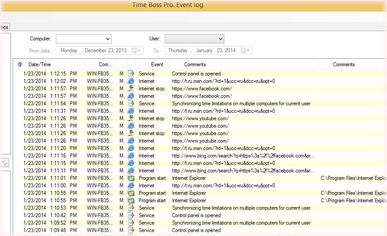This screenshot has width=387, height=236.
Task: Click the Service icon in the 1:11:54 PM row
Action: pyautogui.click(x=131, y=103)
